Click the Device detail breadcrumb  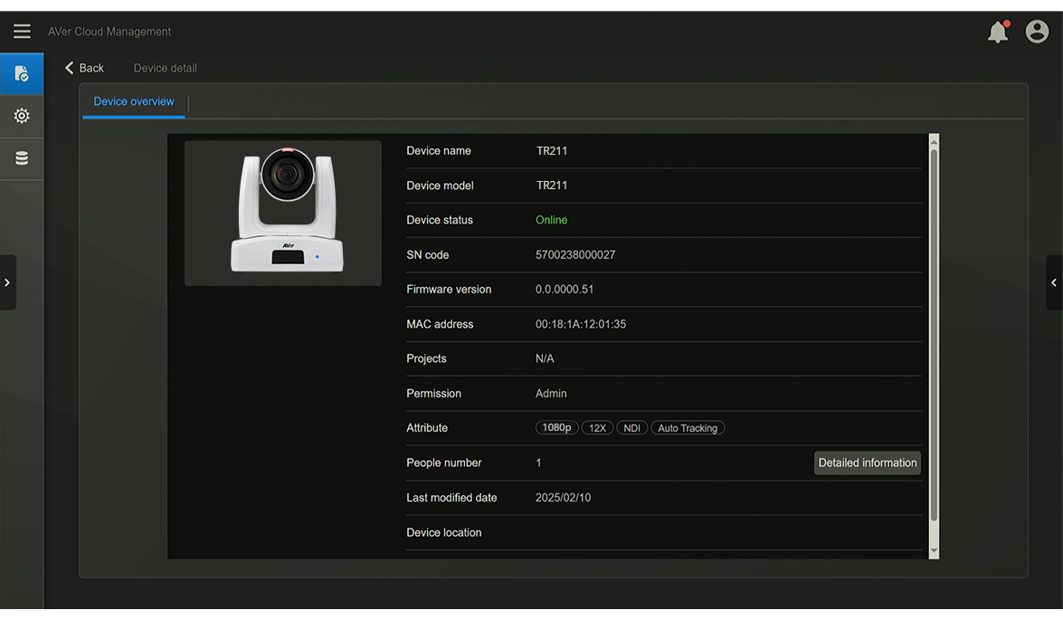tap(165, 68)
